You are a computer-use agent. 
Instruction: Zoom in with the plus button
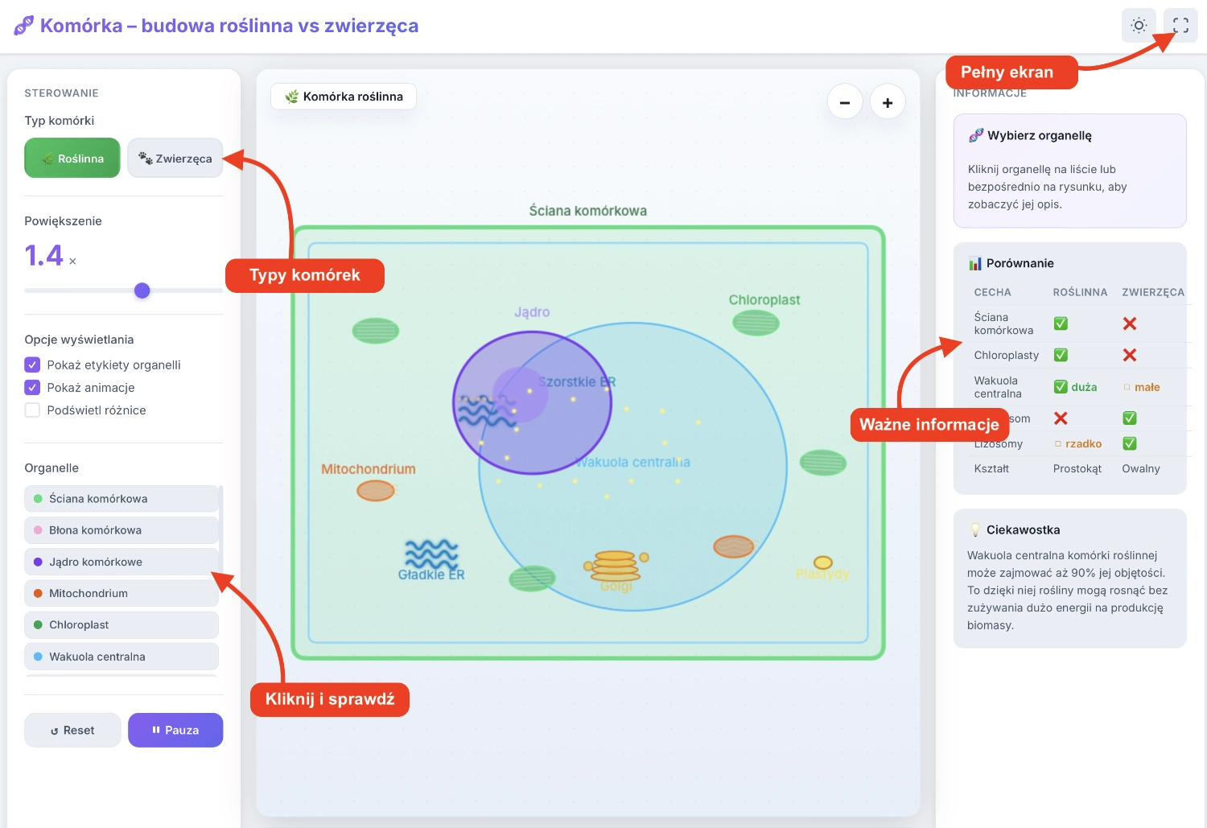pyautogui.click(x=888, y=102)
